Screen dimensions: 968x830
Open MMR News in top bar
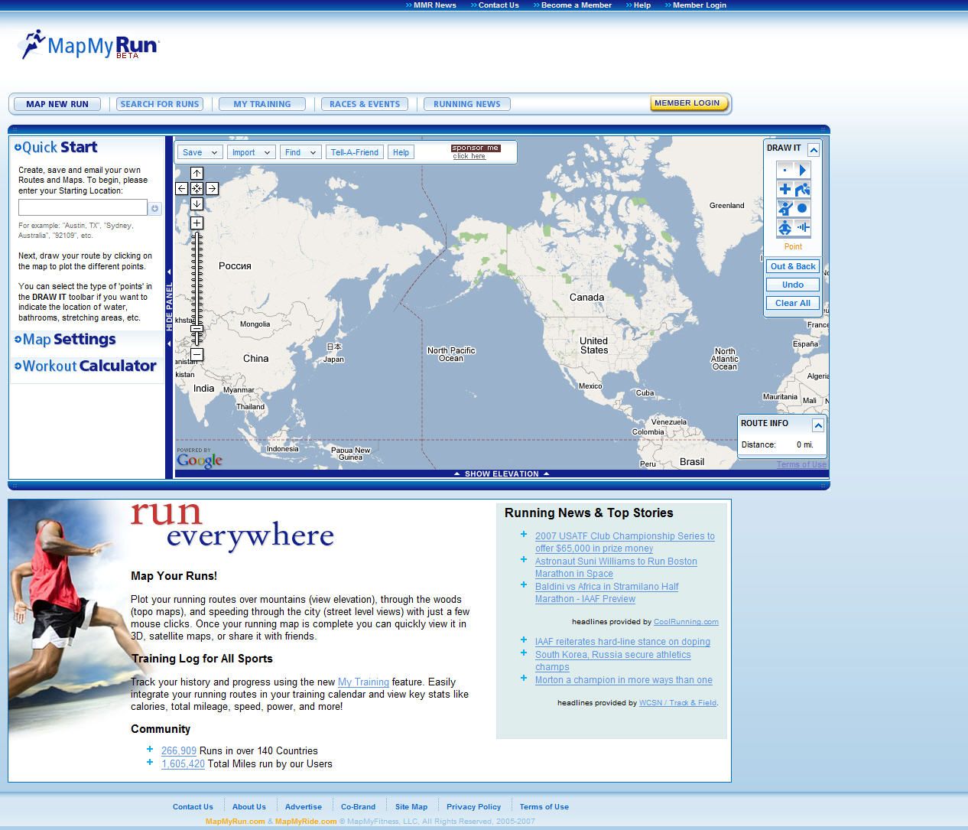point(434,5)
